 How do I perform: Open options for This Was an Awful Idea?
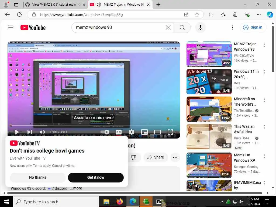point(264,127)
